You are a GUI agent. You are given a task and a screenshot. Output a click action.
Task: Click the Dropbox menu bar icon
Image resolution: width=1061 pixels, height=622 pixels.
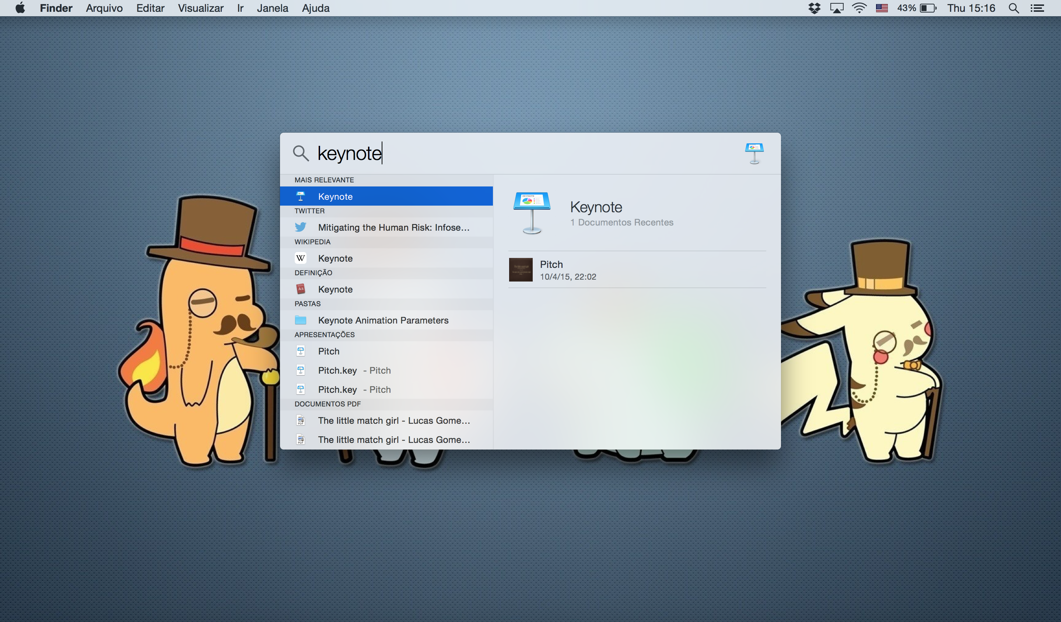tap(814, 8)
